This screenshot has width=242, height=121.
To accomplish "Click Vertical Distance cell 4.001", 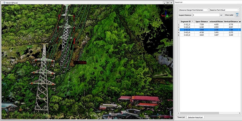I will pos(231,27).
